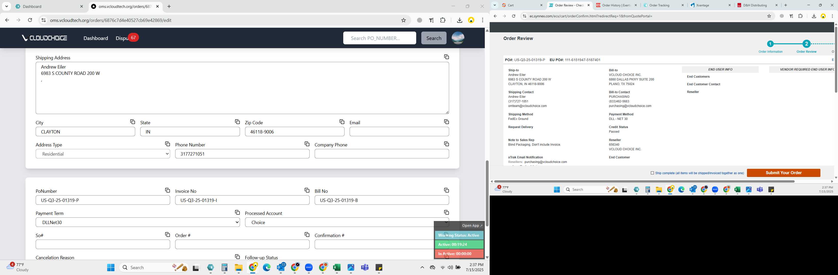Screen dimensions: 838x275
Task: View site information for oms.vcloudtech.org
Action: click(43, 20)
